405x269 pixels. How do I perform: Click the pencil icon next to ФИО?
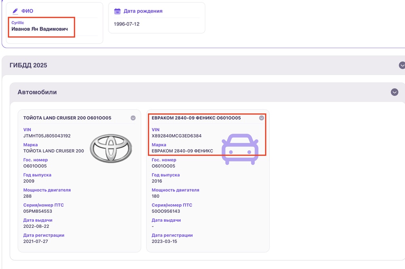click(15, 11)
